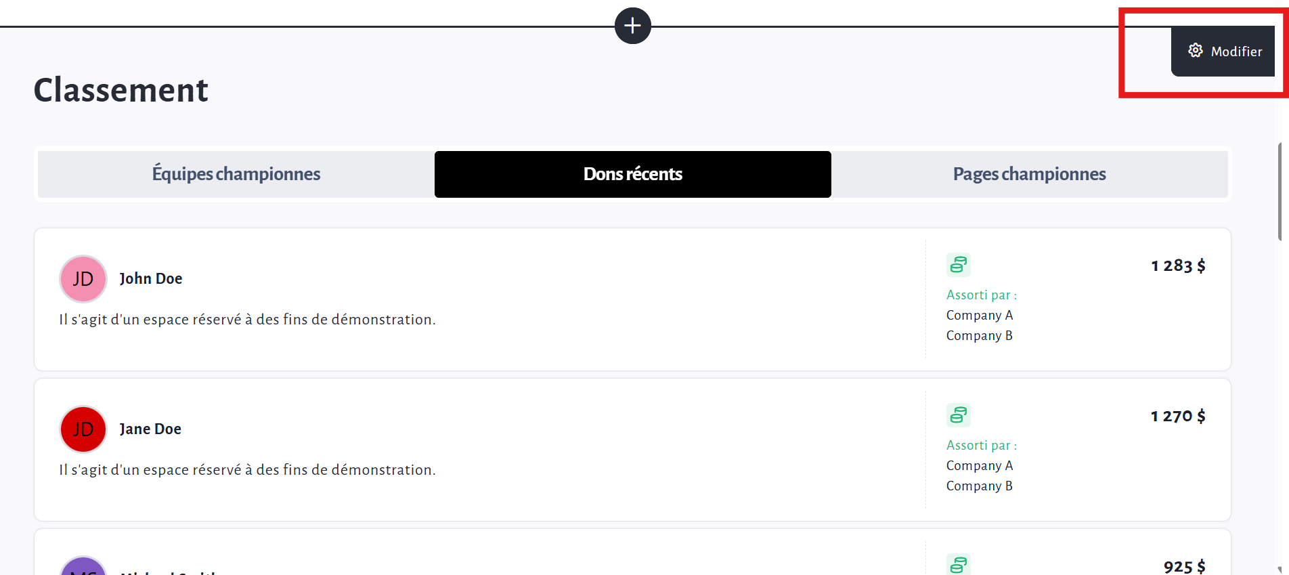This screenshot has width=1289, height=575.
Task: Open the Pages championnes tab
Action: (x=1029, y=174)
